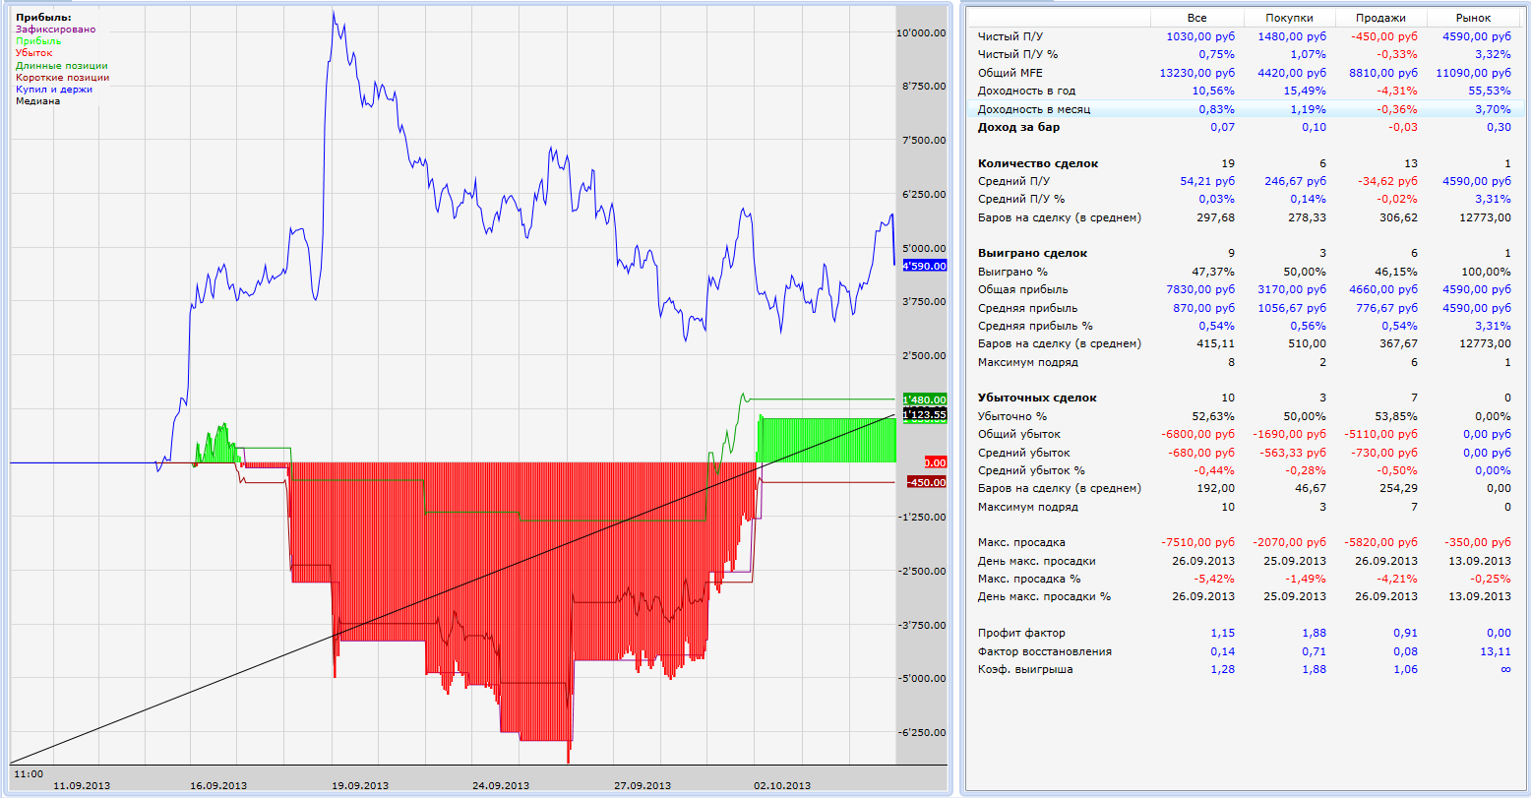
Task: Click the 'Макс. просадка' row label
Action: [x=1021, y=542]
